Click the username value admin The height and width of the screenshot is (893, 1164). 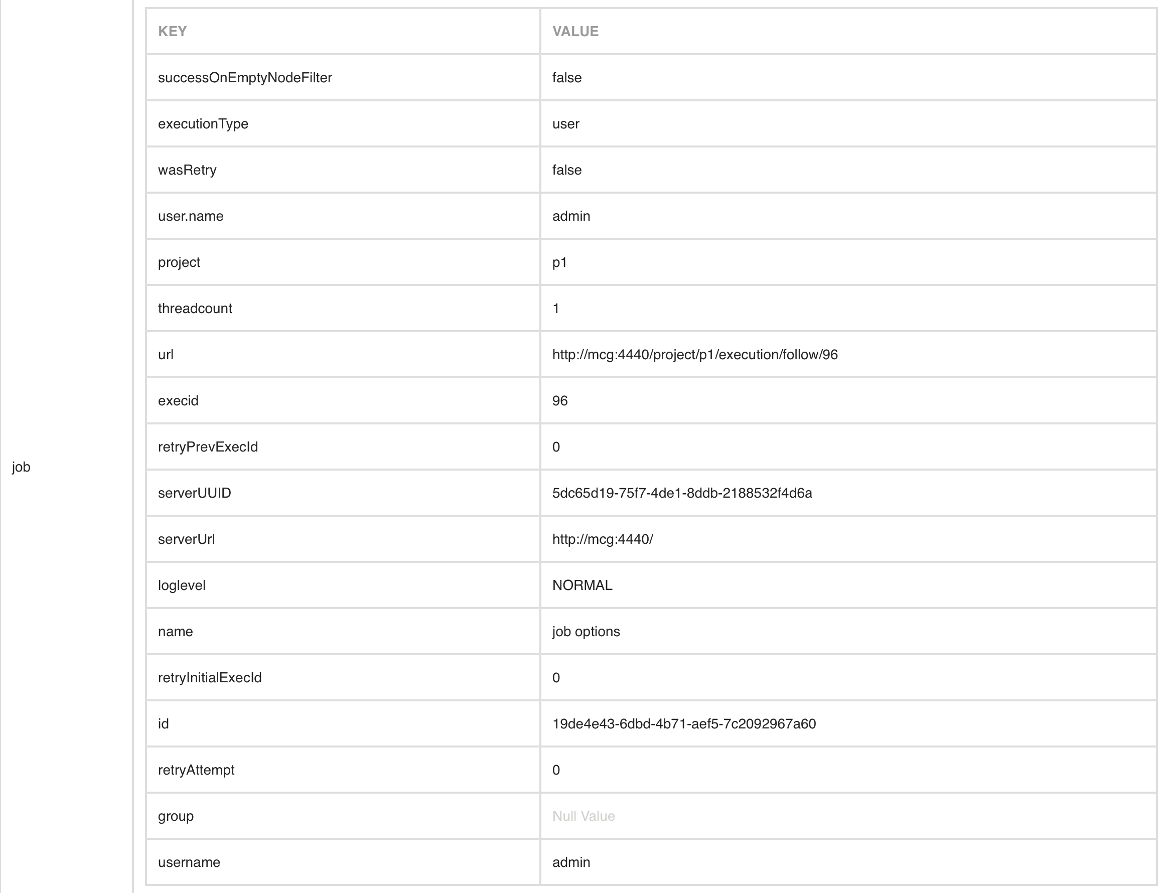click(571, 862)
